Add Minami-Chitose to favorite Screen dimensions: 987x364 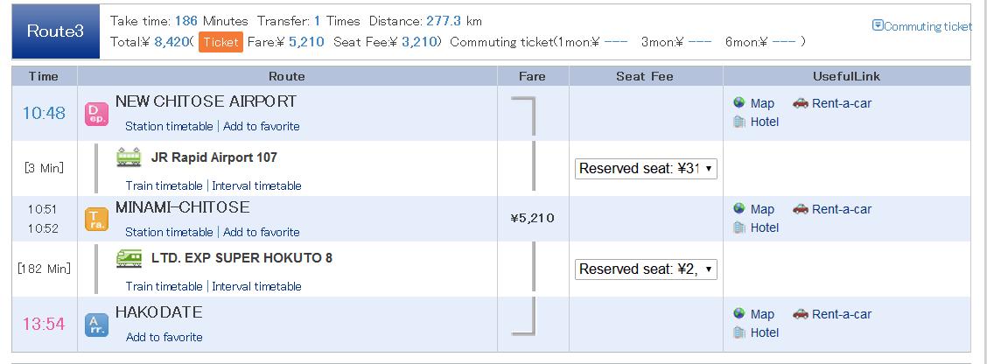(262, 233)
